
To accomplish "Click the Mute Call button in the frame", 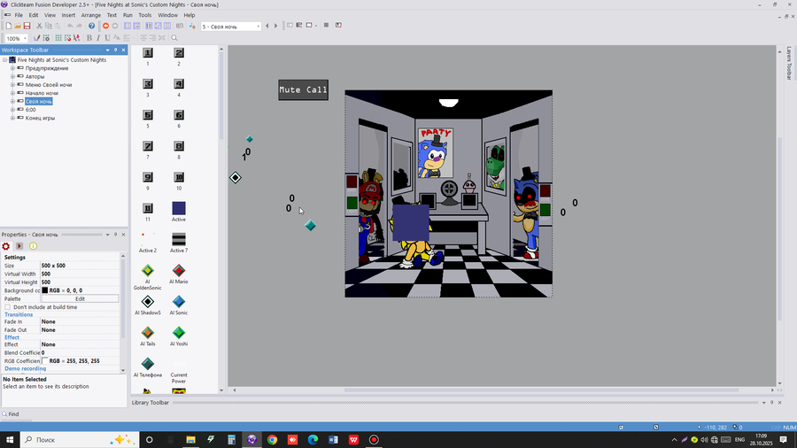I will pyautogui.click(x=303, y=90).
